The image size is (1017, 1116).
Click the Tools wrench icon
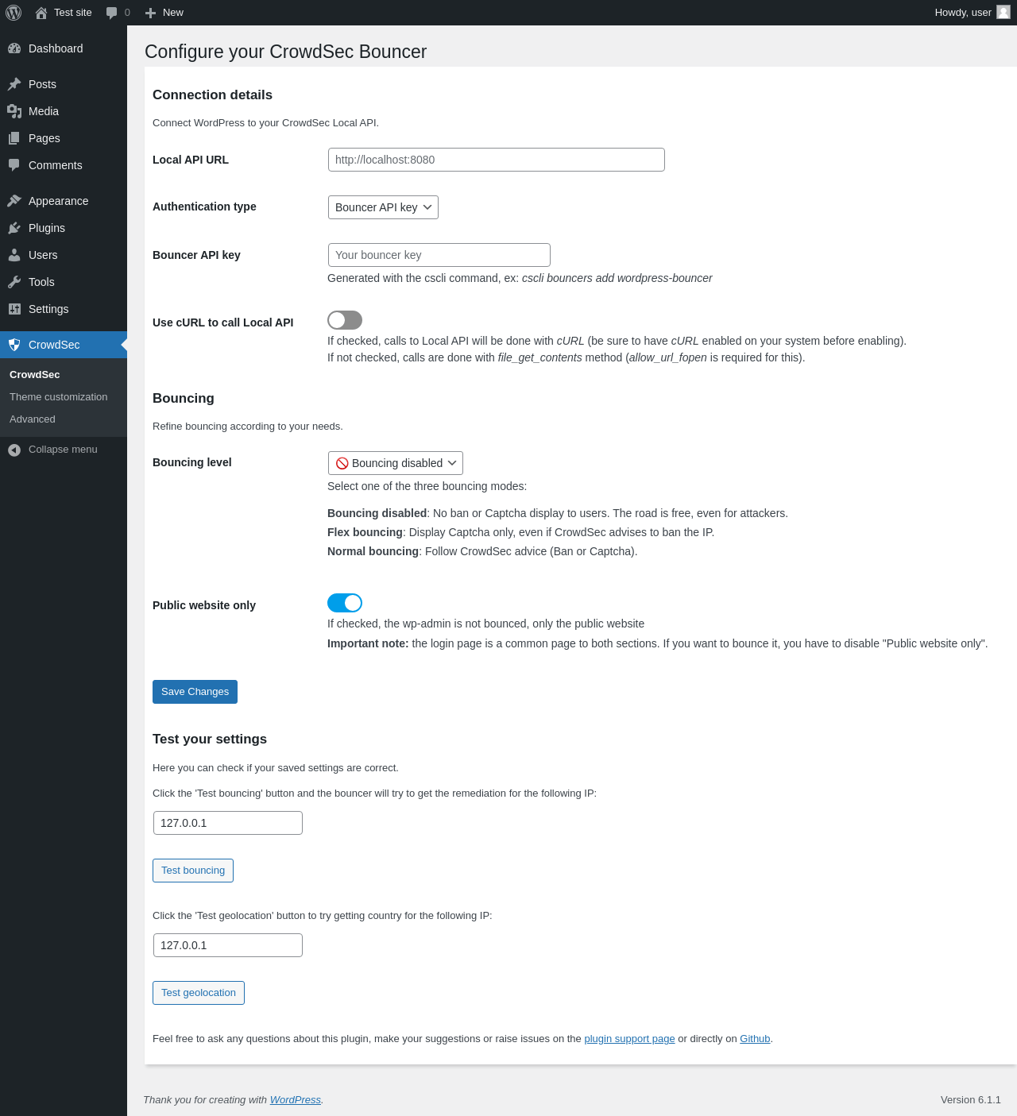(x=14, y=282)
